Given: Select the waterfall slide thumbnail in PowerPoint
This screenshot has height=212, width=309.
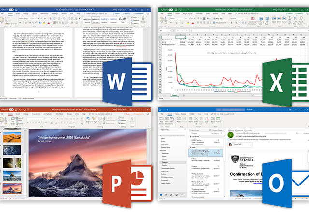Looking at the screenshot, I should (x=12, y=163).
